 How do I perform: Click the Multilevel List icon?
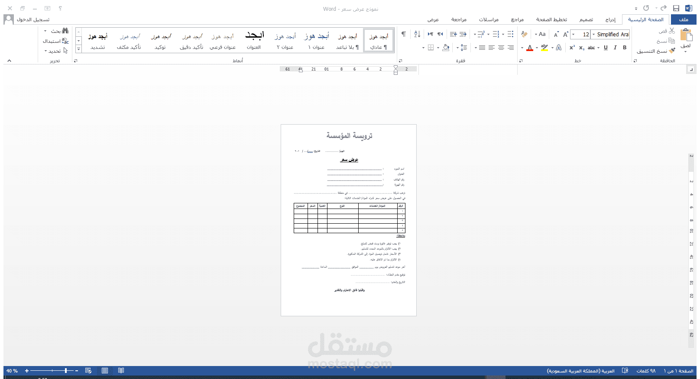[x=481, y=34]
